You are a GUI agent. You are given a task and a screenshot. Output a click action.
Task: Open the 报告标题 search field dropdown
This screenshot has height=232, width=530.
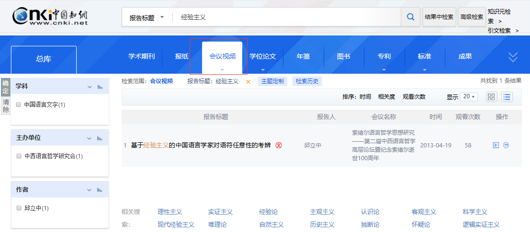147,17
